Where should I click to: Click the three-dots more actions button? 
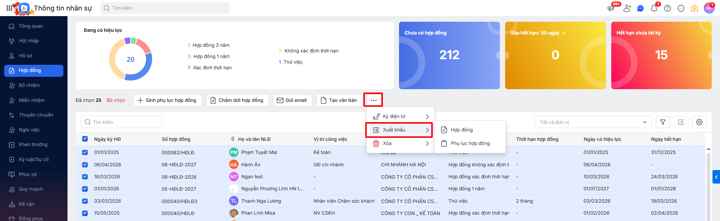click(x=373, y=100)
